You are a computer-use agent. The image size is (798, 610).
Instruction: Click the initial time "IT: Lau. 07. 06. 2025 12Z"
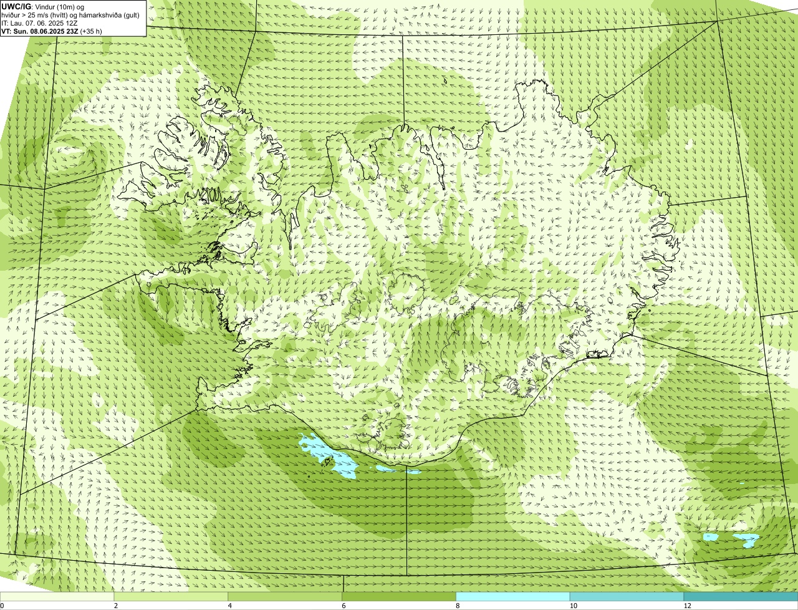click(x=40, y=22)
